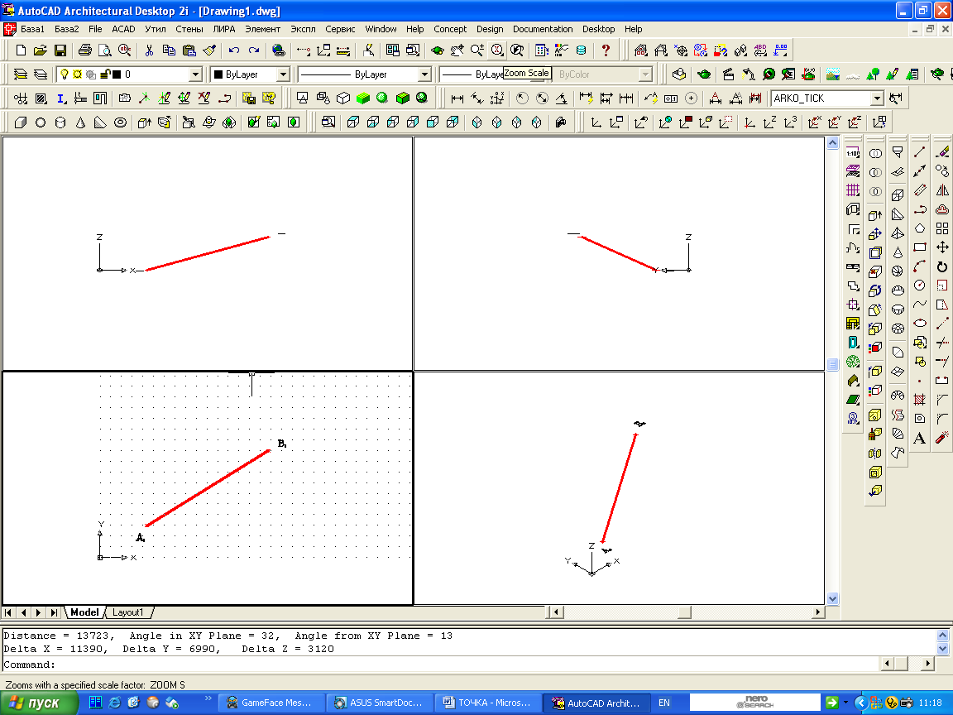Select the Cone solid tool
The image size is (953, 715).
coord(80,122)
